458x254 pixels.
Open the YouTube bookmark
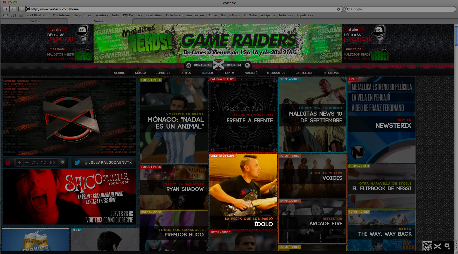pos(250,15)
